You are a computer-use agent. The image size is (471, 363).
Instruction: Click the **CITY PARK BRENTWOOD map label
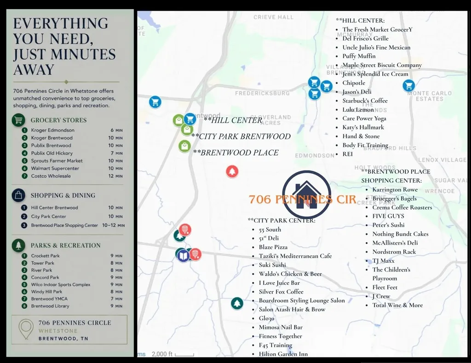click(x=241, y=136)
